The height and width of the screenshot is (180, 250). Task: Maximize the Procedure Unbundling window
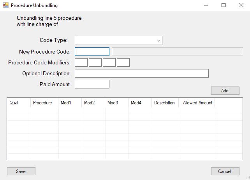tap(224, 5)
